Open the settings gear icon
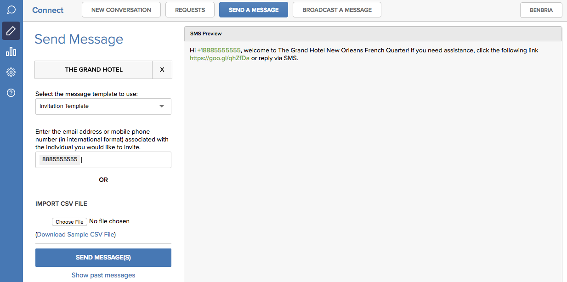This screenshot has width=567, height=282. pos(11,72)
